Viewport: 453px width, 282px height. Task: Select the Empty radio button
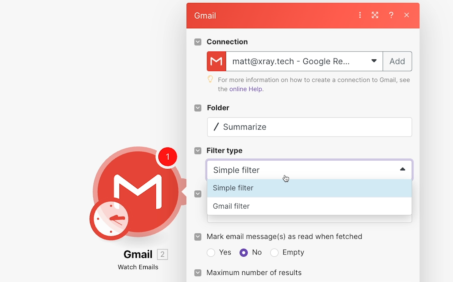point(274,253)
